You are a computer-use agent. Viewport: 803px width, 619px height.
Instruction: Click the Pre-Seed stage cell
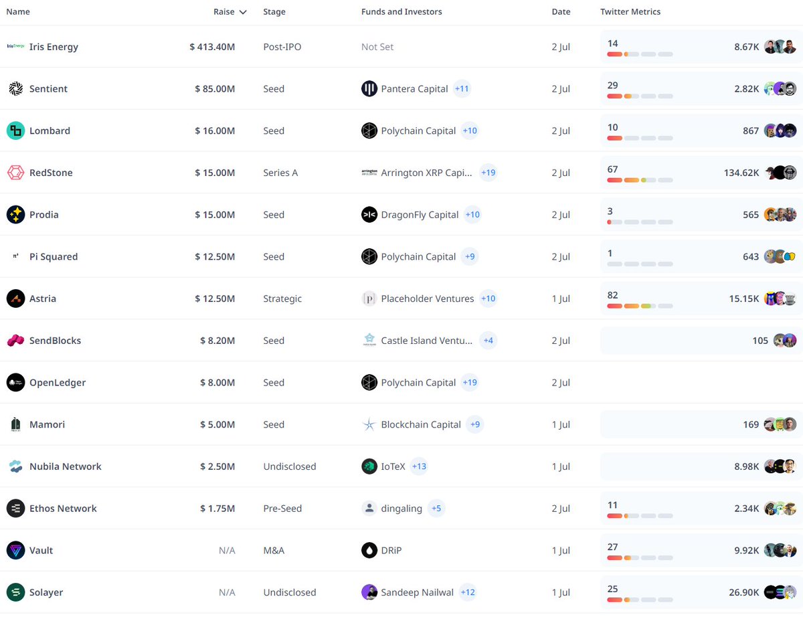pos(282,509)
